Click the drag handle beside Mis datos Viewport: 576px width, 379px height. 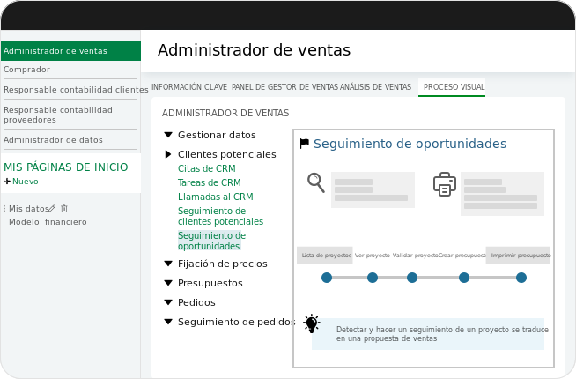tap(4, 209)
